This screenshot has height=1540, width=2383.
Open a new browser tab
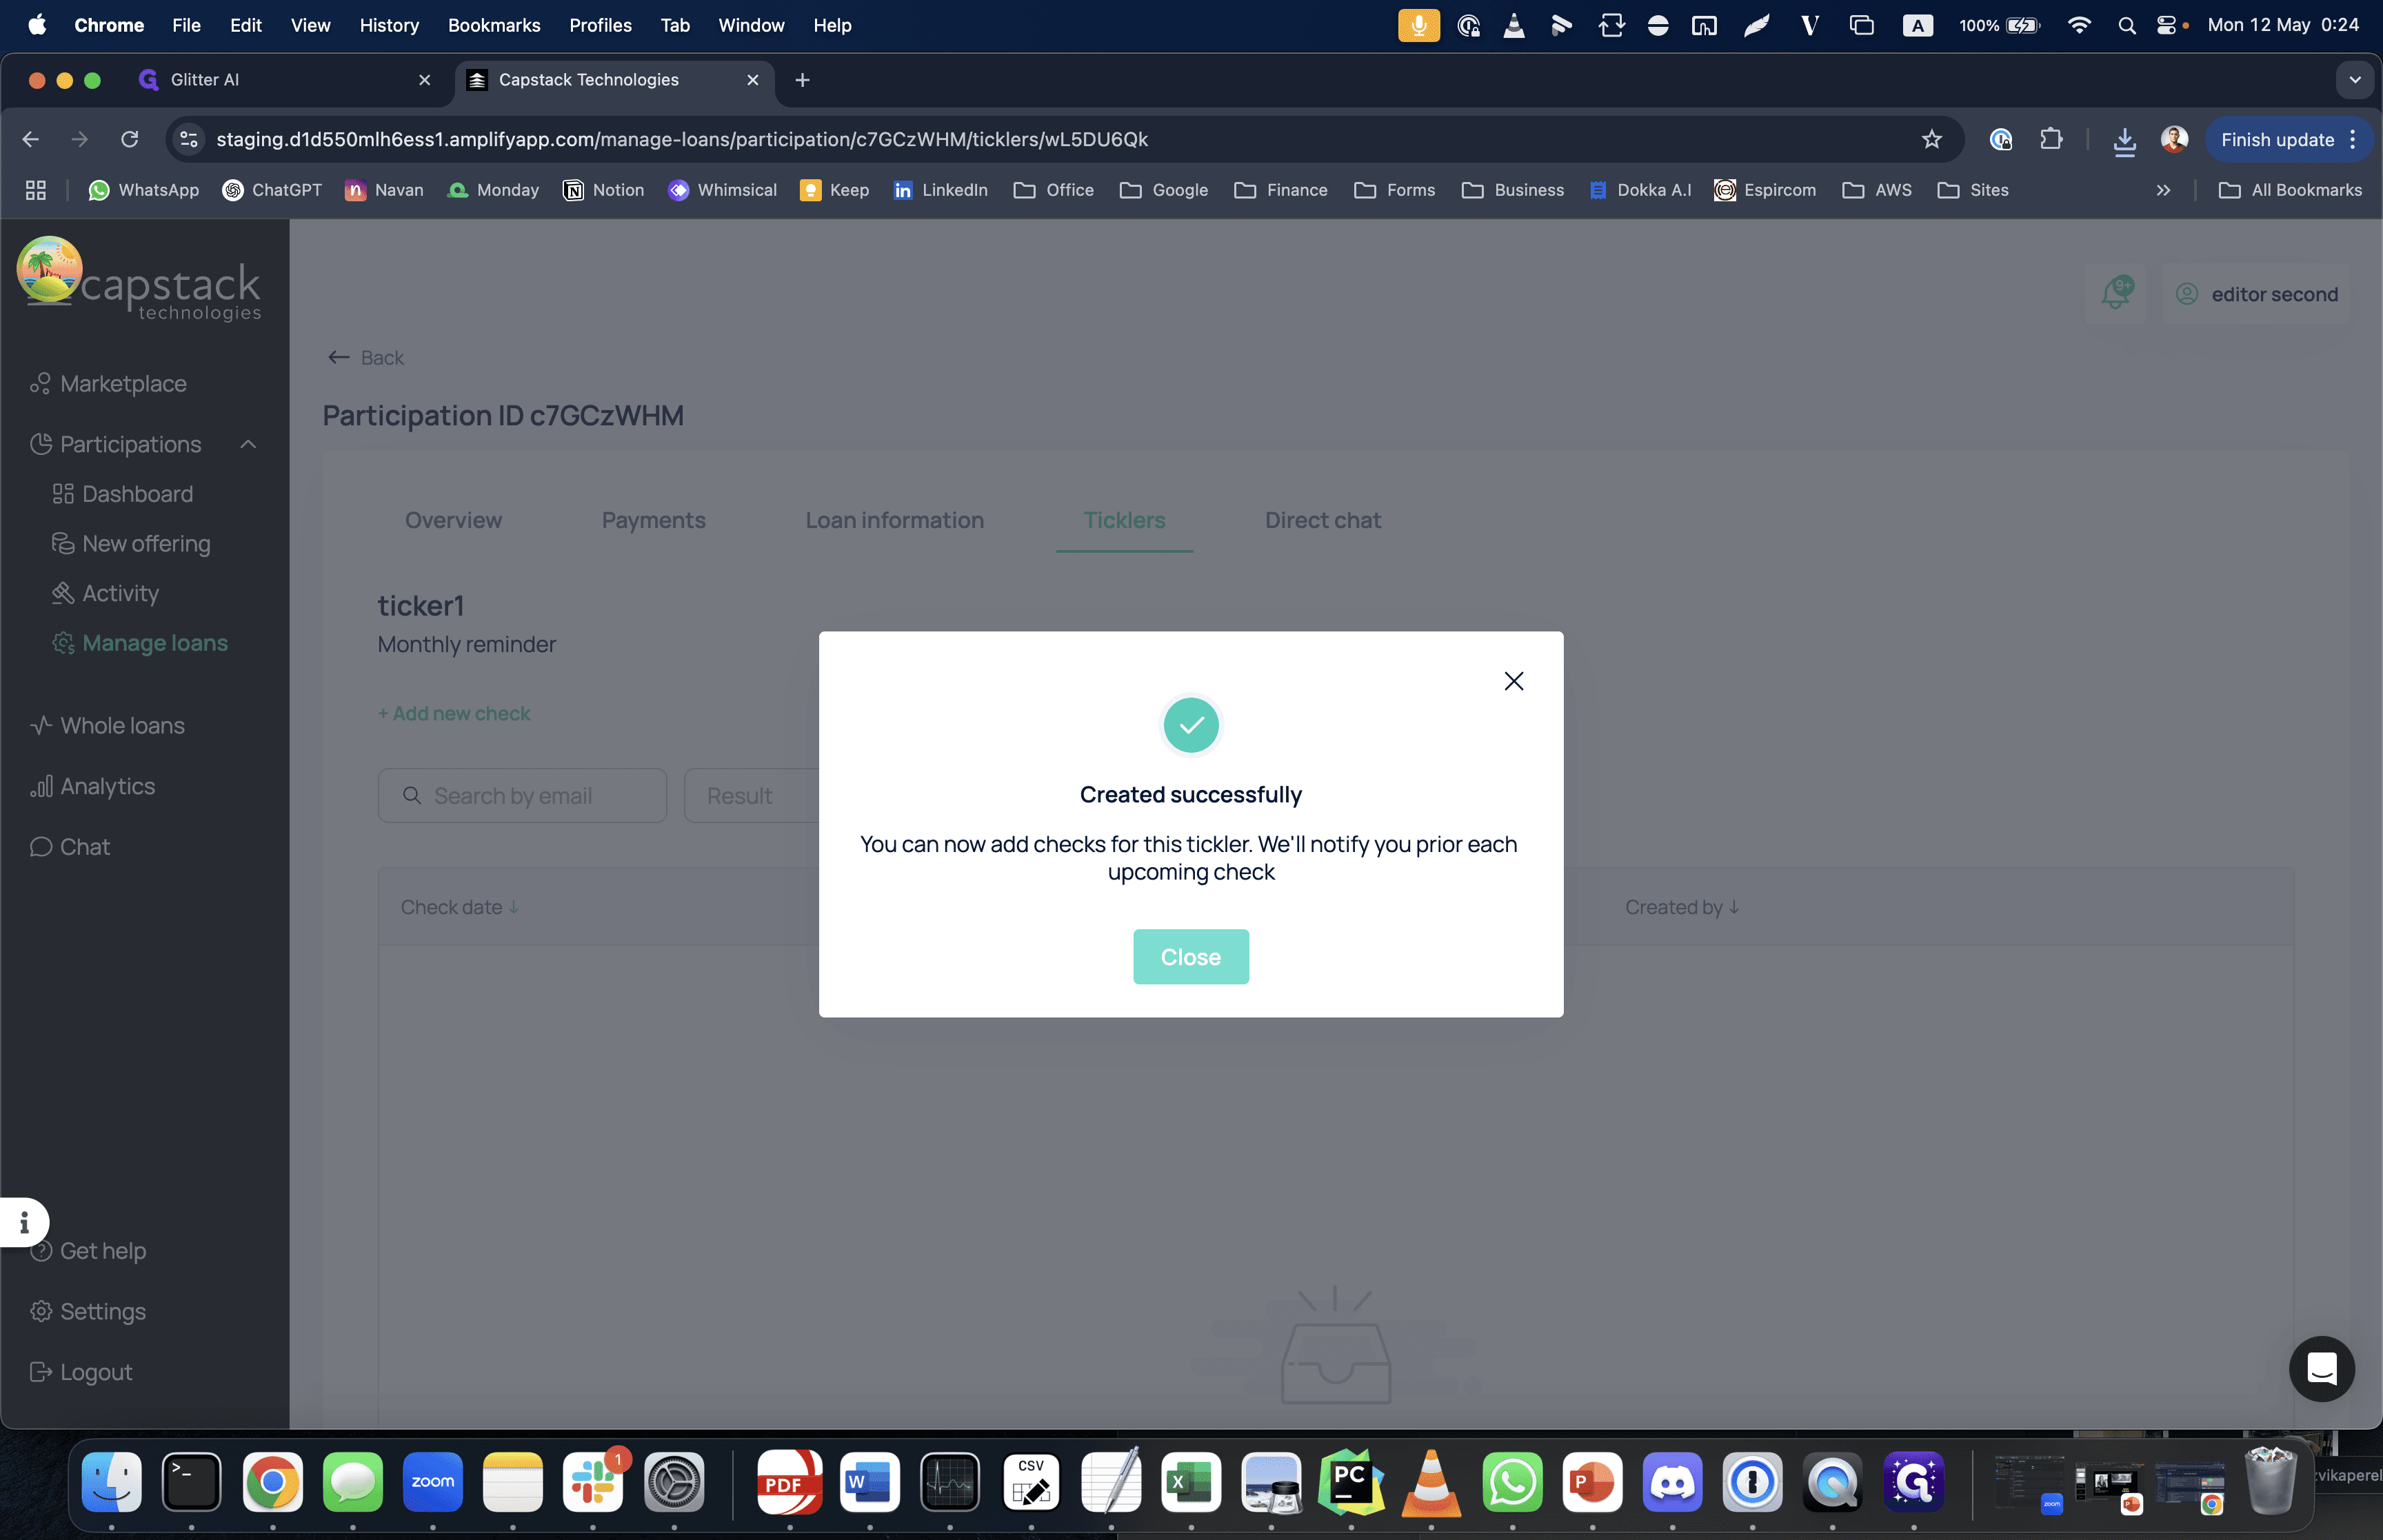[x=802, y=80]
